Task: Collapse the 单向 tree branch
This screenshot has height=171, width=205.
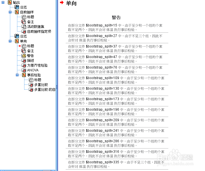Action: (10, 41)
